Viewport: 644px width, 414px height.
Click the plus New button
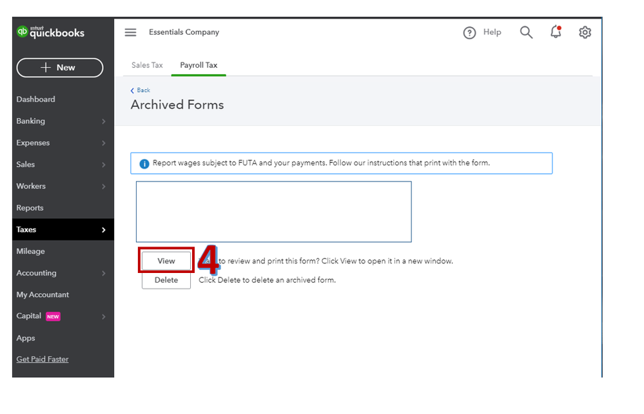point(60,68)
